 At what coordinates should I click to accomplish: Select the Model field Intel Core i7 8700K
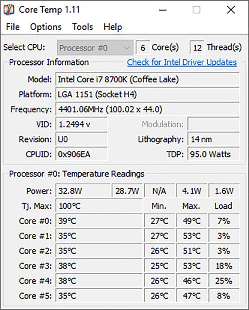[147, 79]
